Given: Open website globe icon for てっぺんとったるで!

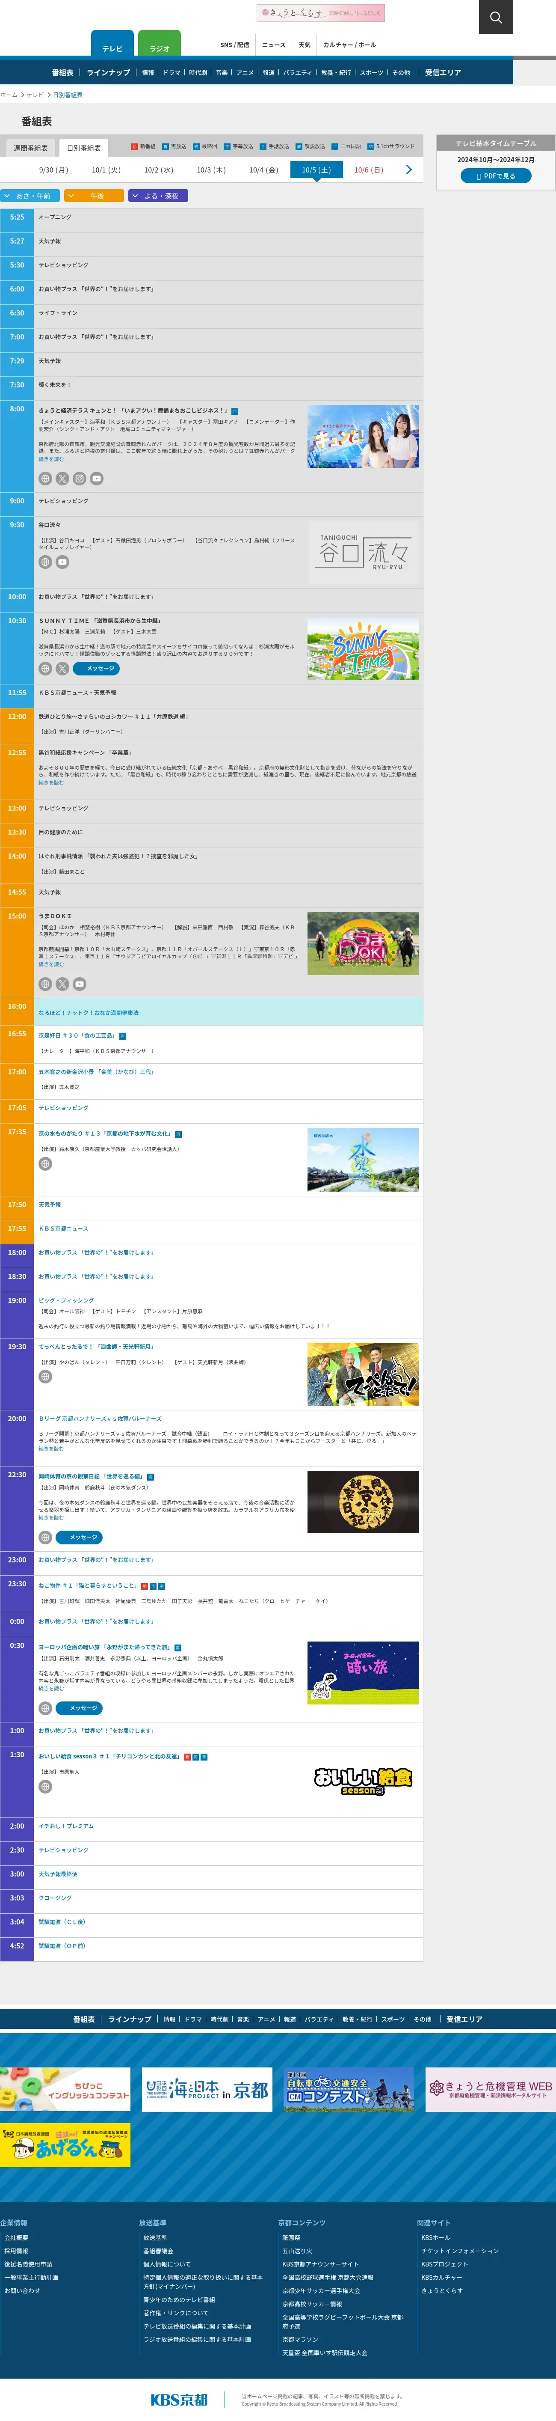Looking at the screenshot, I should tap(45, 1377).
